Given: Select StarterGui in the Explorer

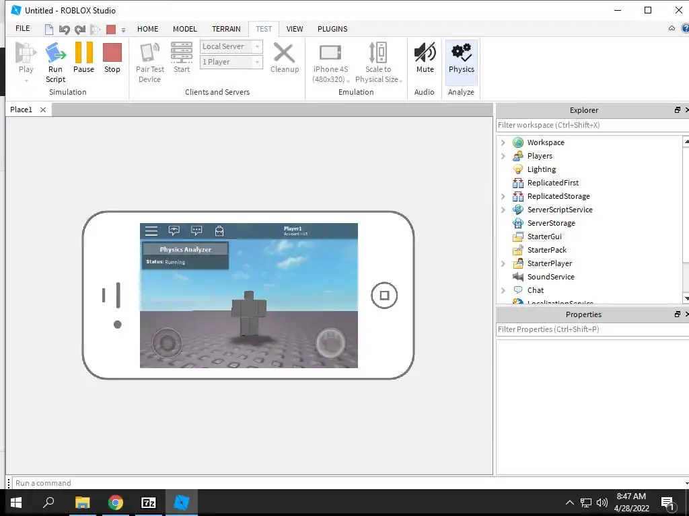Looking at the screenshot, I should (544, 236).
